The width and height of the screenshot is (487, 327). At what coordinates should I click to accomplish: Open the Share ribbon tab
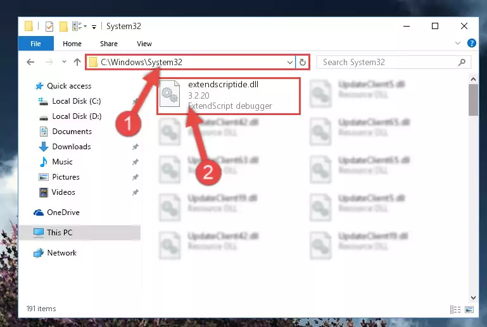point(109,44)
